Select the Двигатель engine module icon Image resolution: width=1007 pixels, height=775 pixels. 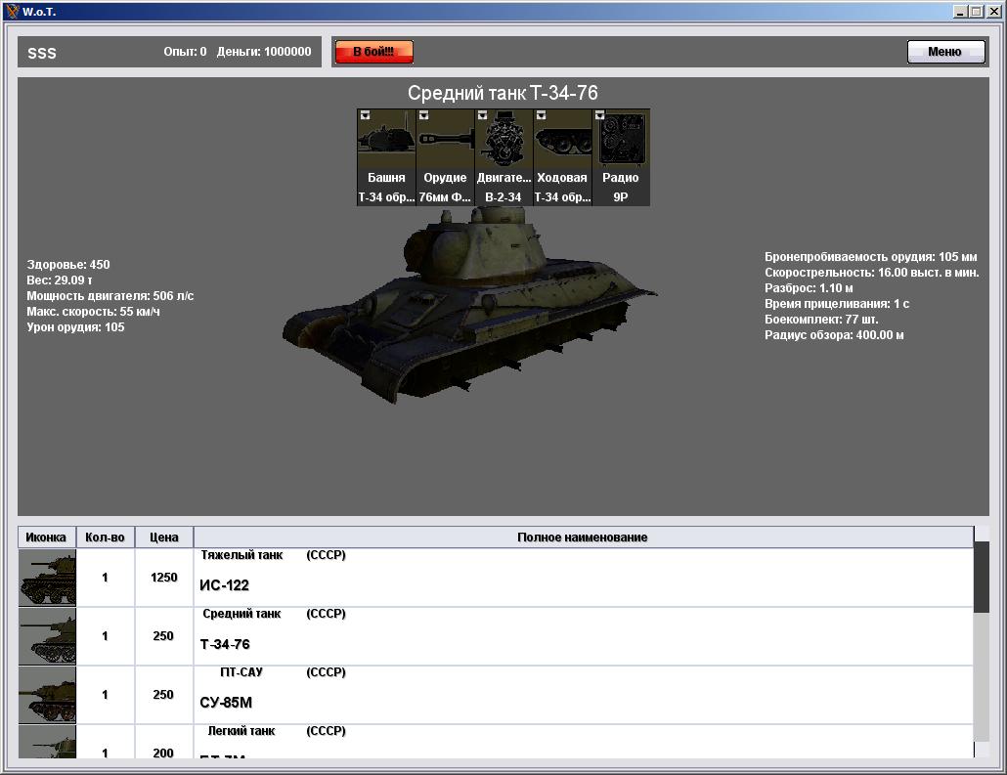(503, 138)
